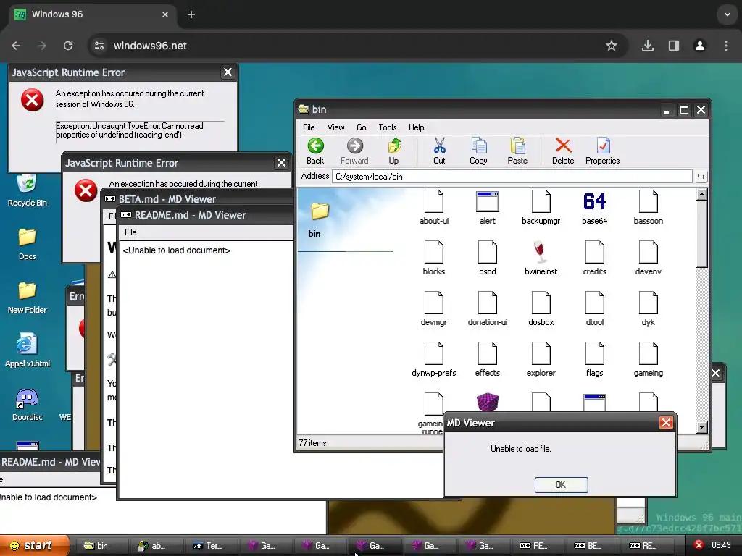This screenshot has width=742, height=556.
Task: Click scrollbar up arrow in bin window
Action: pyautogui.click(x=701, y=194)
